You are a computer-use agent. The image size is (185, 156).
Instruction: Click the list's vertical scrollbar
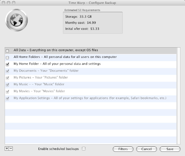[x=178, y=96]
